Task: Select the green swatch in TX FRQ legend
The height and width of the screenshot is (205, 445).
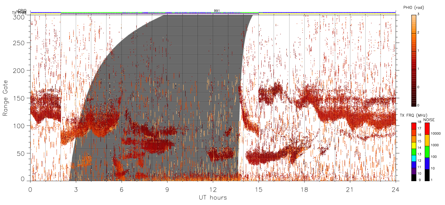Action: pyautogui.click(x=413, y=152)
